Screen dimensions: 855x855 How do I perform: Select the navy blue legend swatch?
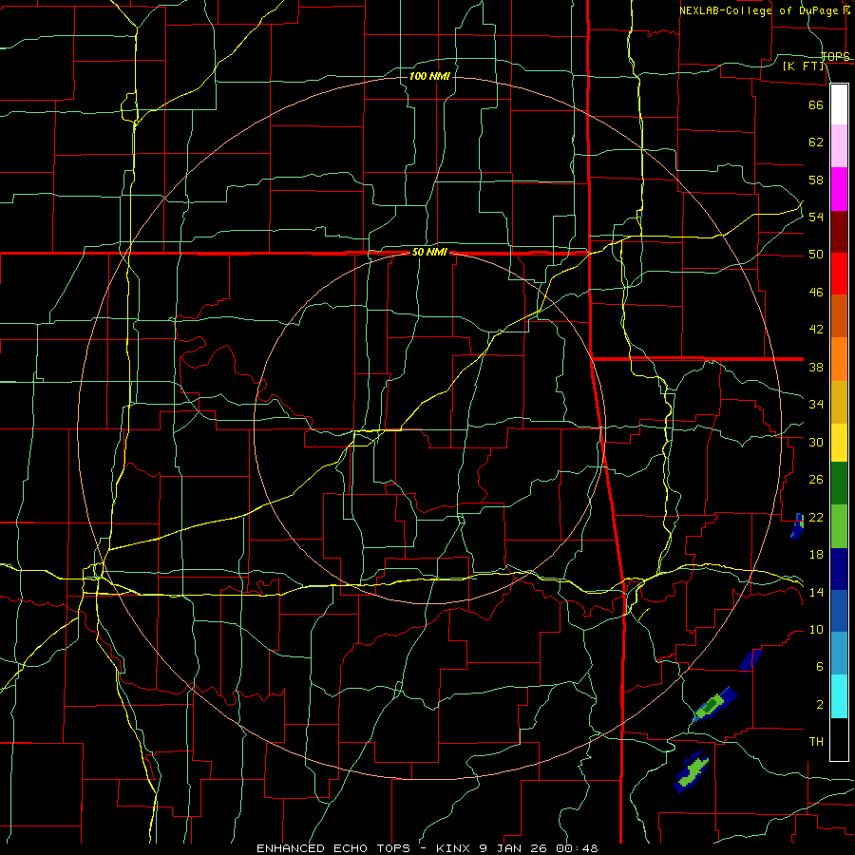click(x=839, y=569)
